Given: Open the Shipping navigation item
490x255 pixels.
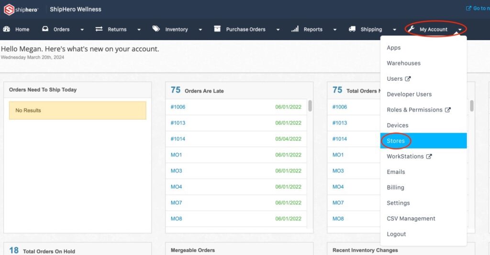Looking at the screenshot, I should click(x=371, y=29).
